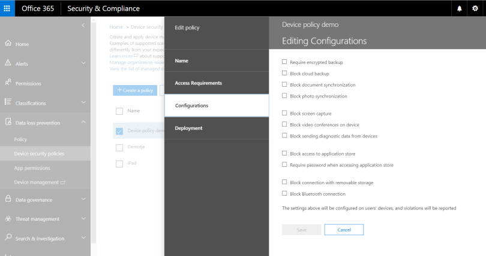Click the Classifications list icon

pos(8,102)
